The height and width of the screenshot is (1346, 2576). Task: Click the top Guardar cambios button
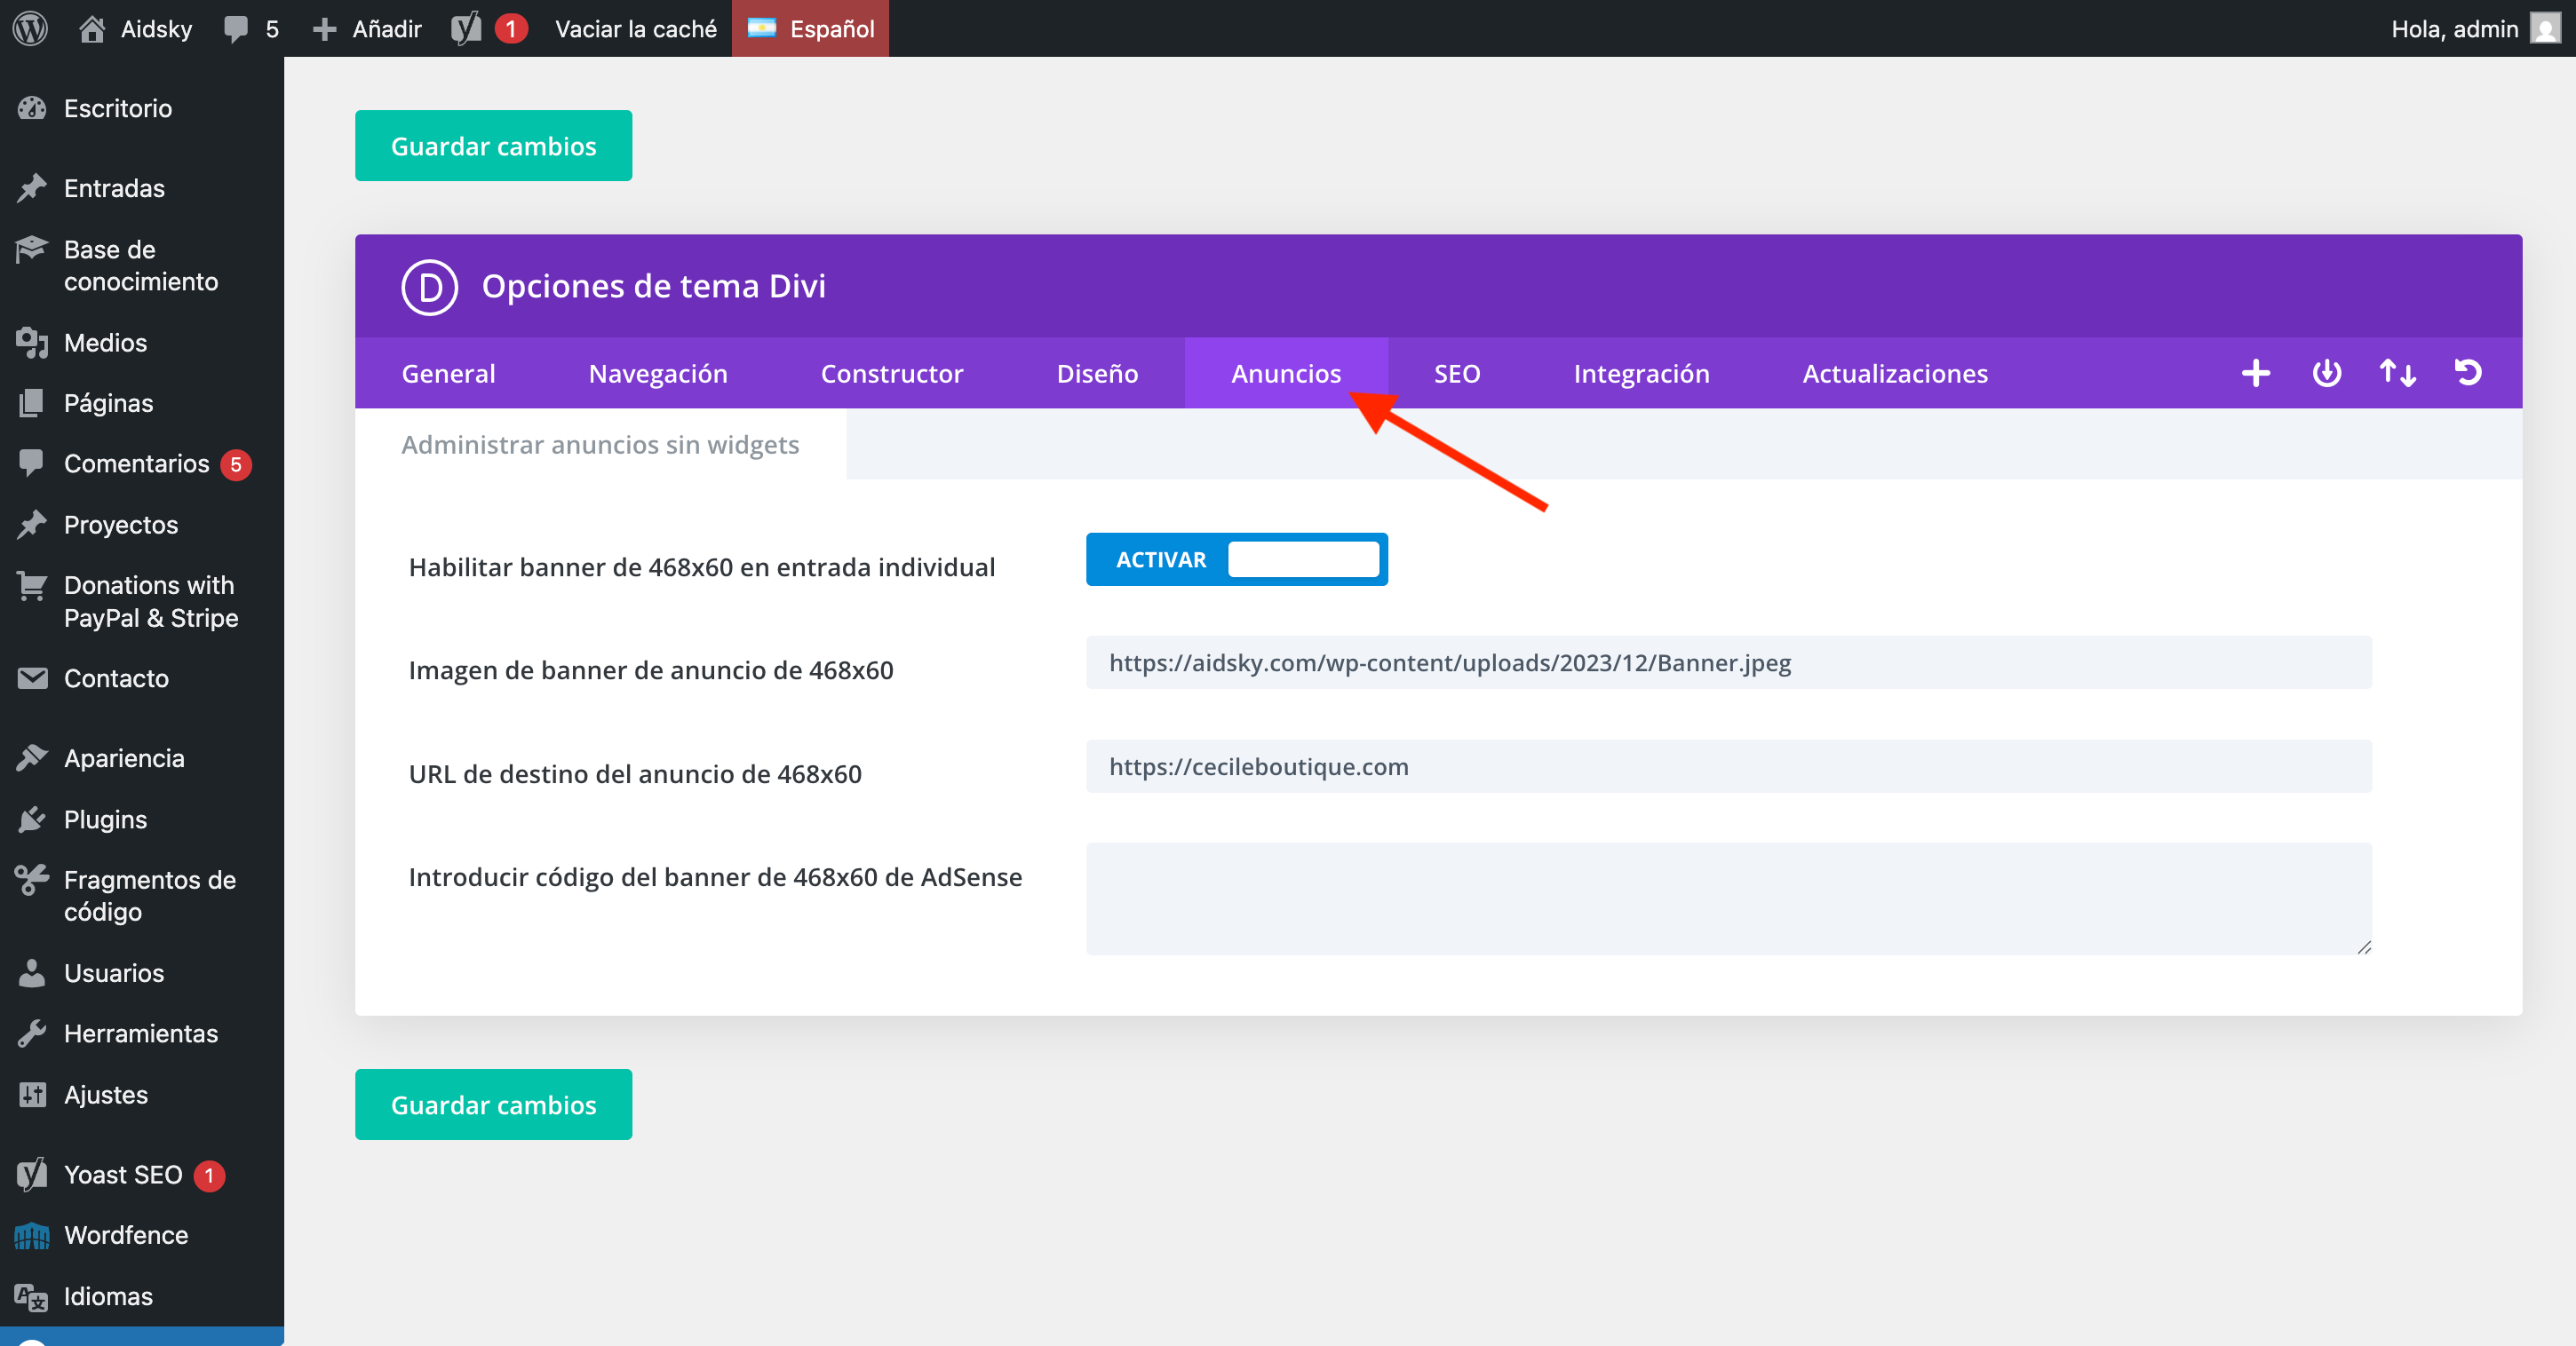point(493,146)
